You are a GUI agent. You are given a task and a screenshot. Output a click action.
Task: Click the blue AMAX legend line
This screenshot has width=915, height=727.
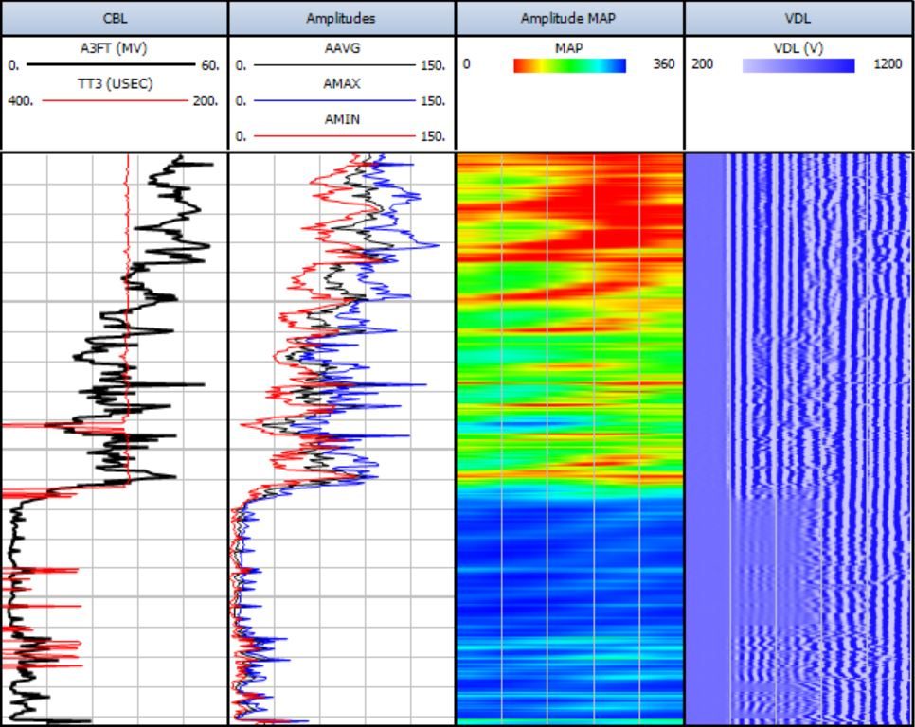tap(335, 101)
